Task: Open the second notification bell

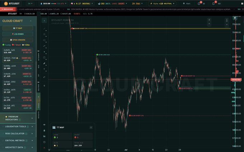Action: click(x=213, y=4)
